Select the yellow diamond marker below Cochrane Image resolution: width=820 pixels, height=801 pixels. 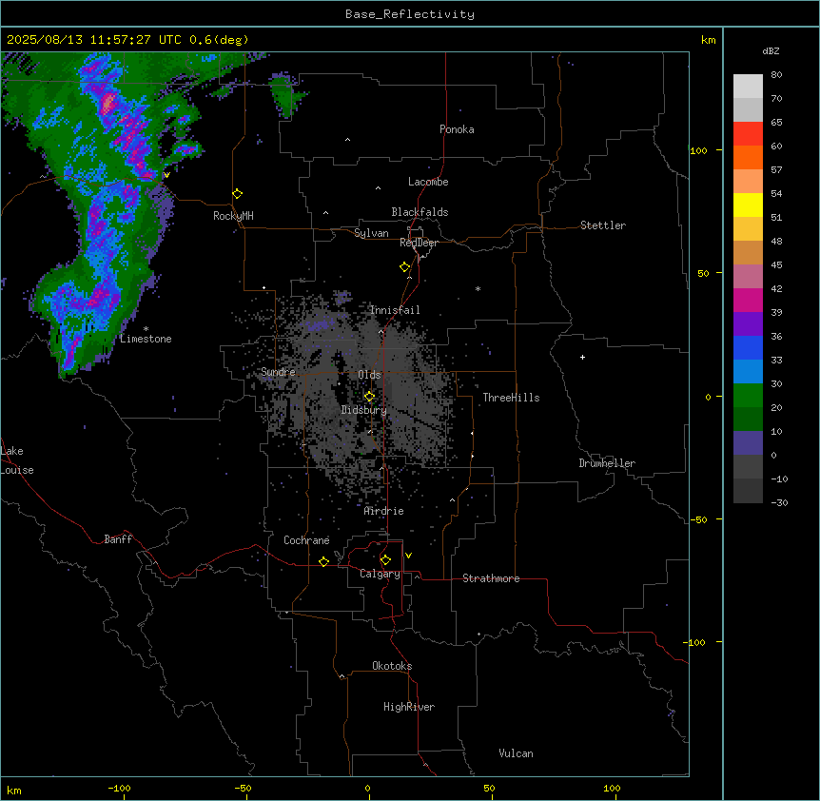(x=323, y=561)
